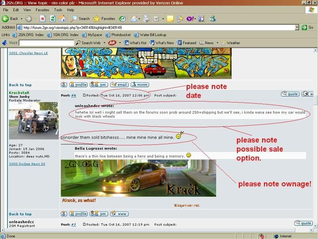
Task: Open Favorites star in toolbar
Action: coord(104,19)
